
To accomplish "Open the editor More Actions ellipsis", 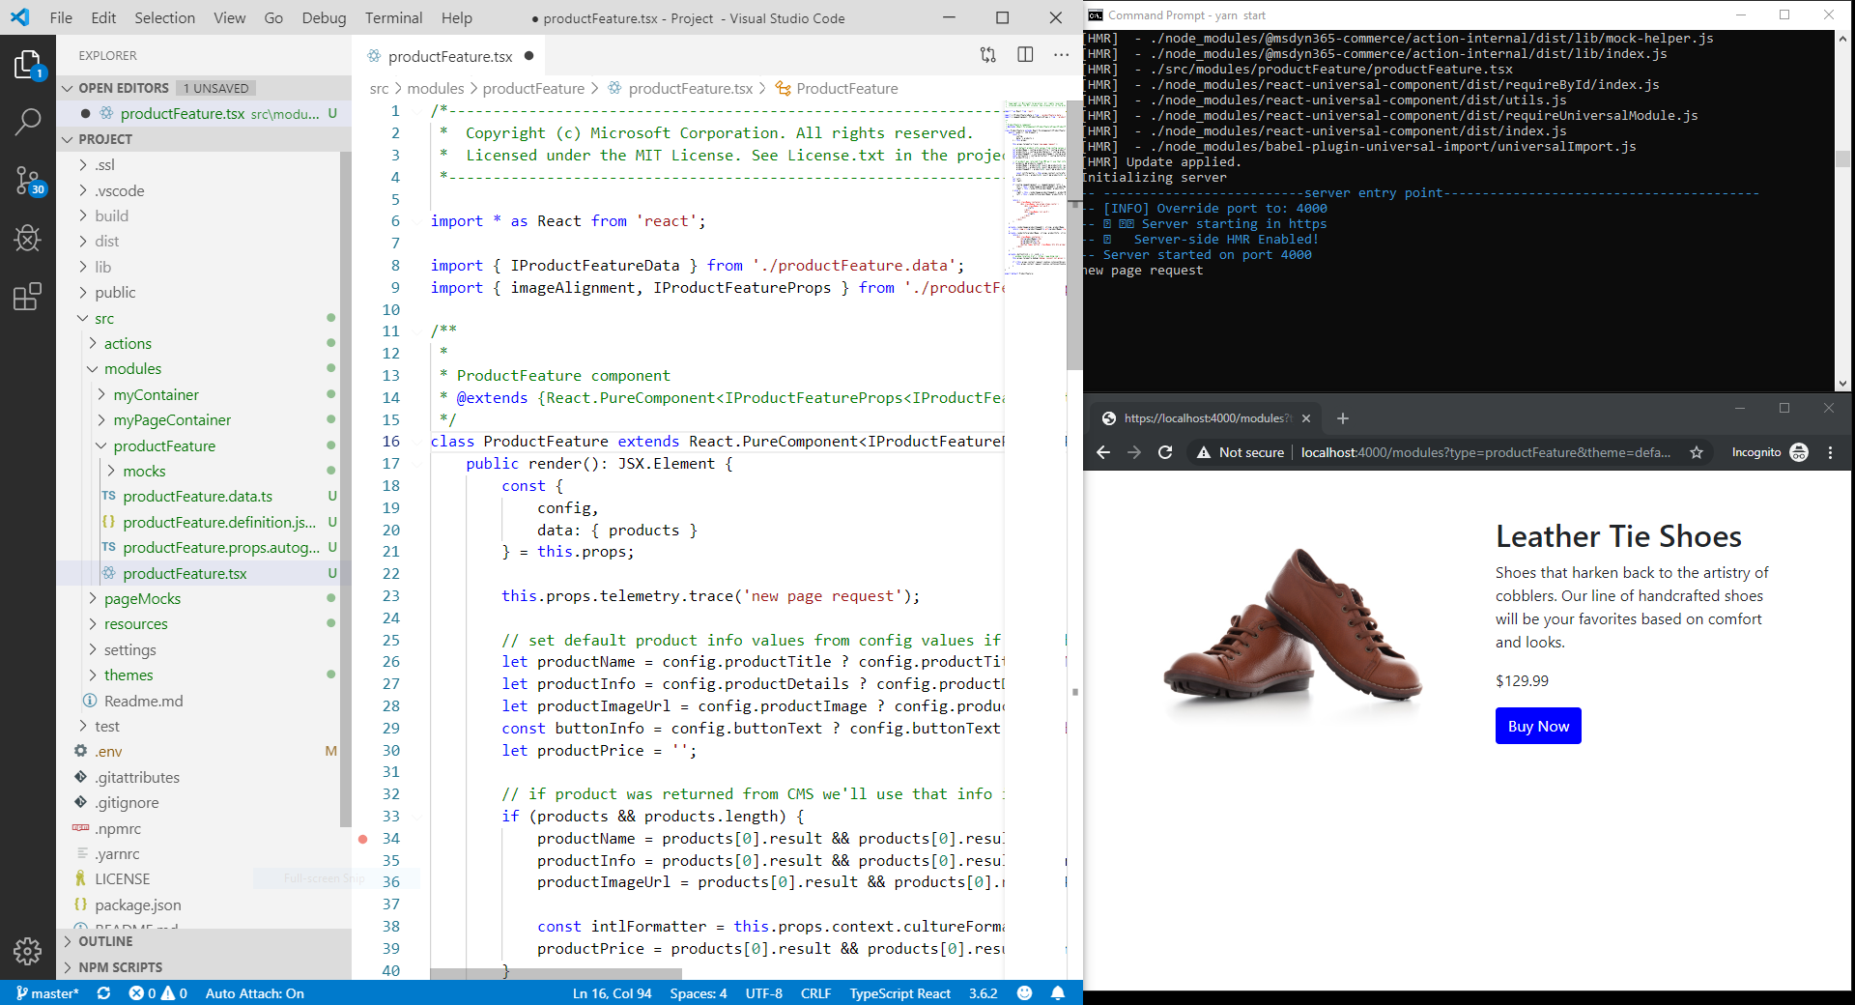I will (x=1061, y=55).
